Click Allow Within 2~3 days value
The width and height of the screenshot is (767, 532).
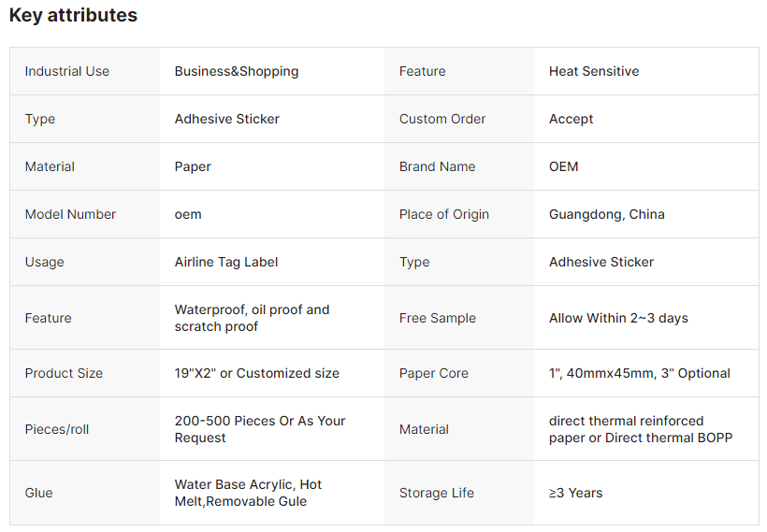click(x=618, y=318)
